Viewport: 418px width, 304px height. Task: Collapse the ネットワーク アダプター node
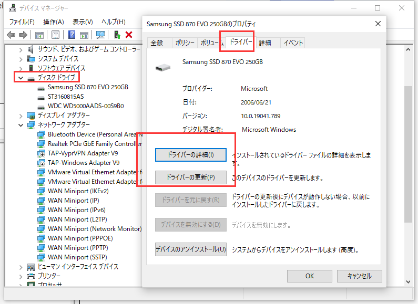point(21,125)
